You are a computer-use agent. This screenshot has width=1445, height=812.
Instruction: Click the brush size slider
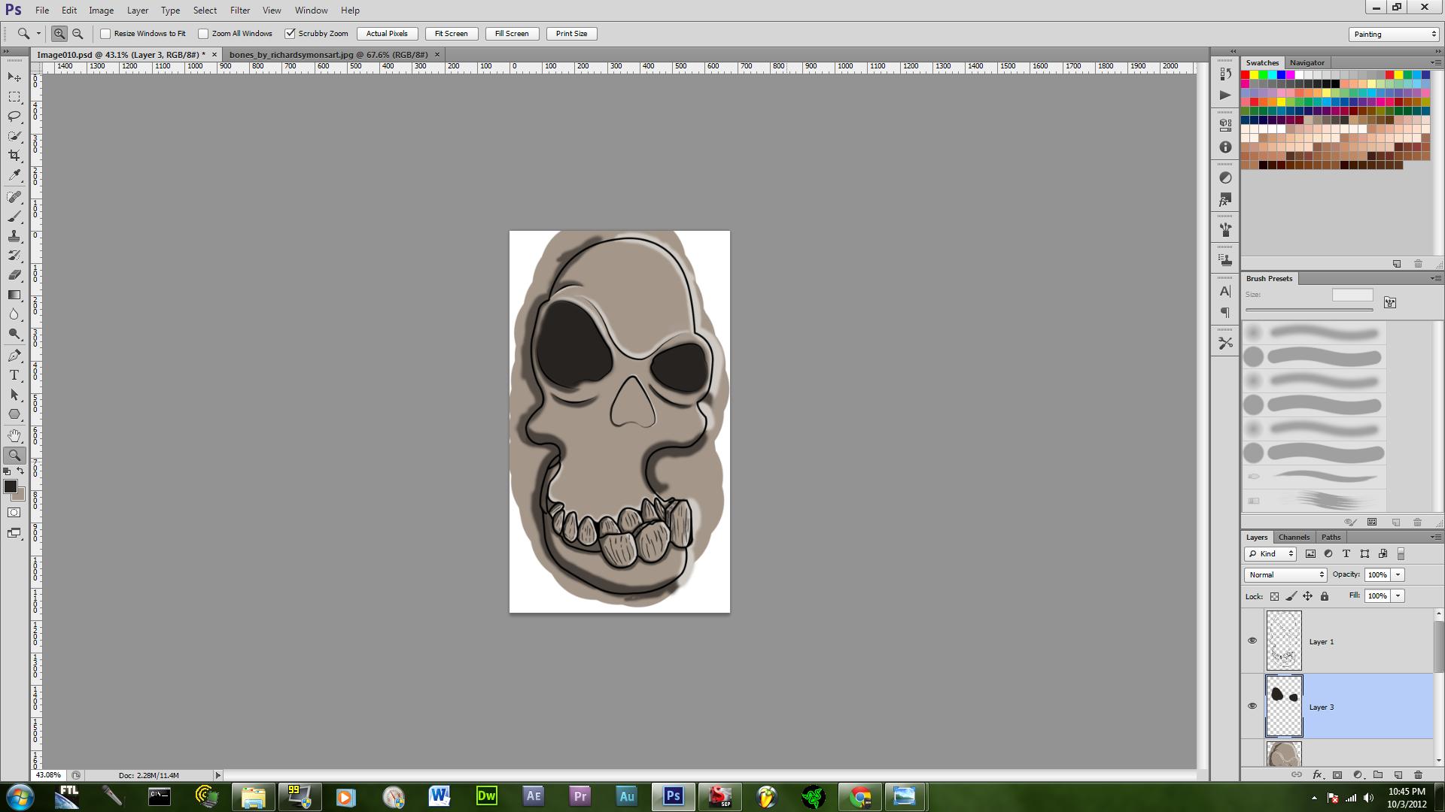click(1309, 310)
